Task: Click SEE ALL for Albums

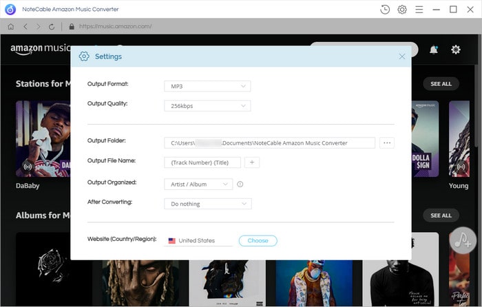Action: [441, 215]
